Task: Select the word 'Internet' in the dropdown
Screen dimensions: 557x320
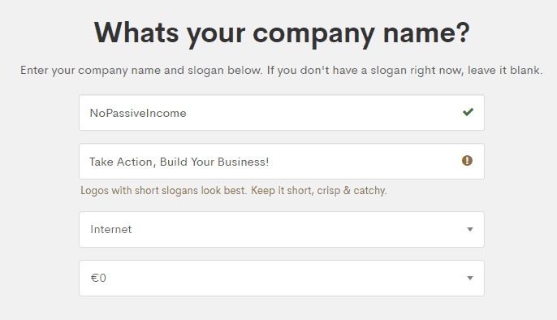Action: 110,229
